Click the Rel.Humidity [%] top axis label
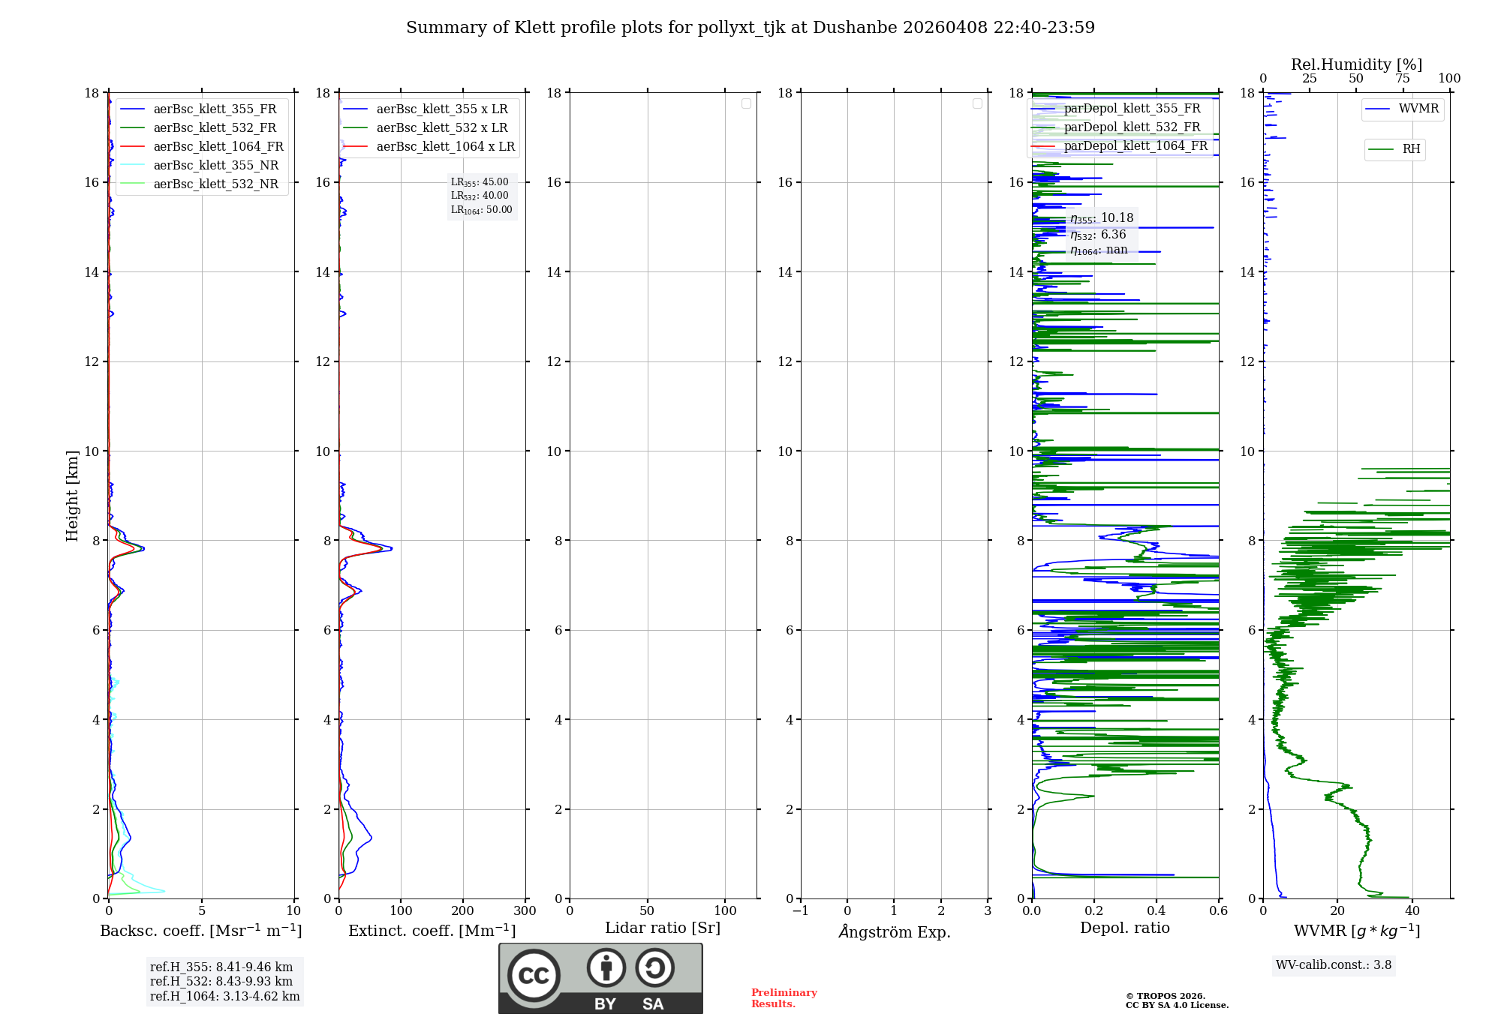 pyautogui.click(x=1356, y=64)
